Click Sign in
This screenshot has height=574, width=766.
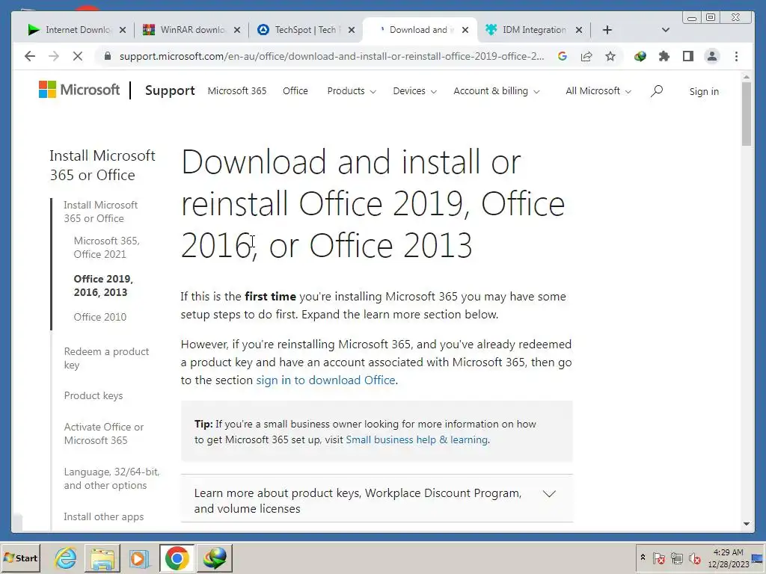[x=704, y=91]
